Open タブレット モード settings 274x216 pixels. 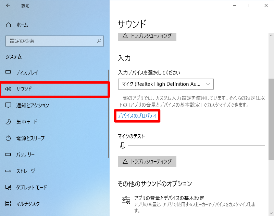point(54,187)
